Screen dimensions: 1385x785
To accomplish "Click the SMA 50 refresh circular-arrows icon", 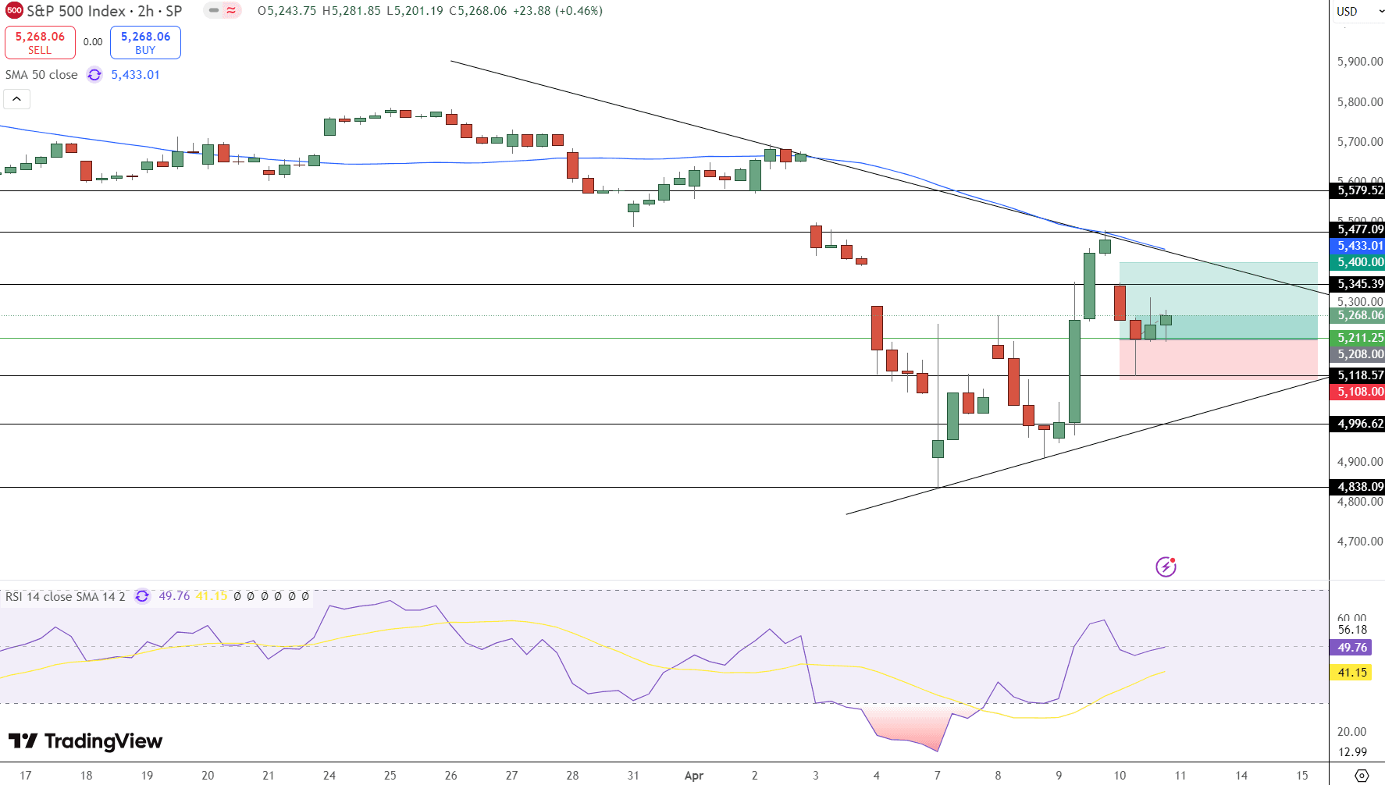I will [94, 75].
